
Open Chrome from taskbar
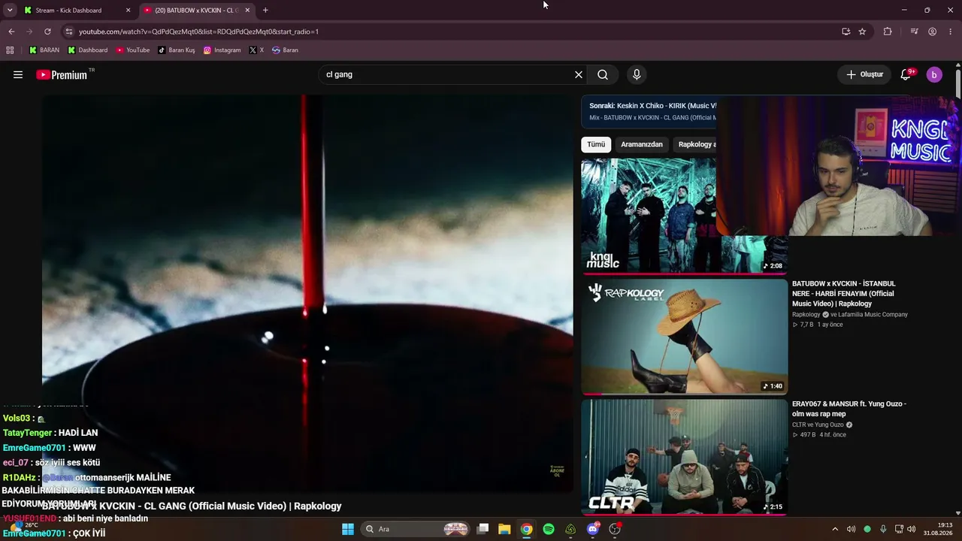tap(527, 529)
